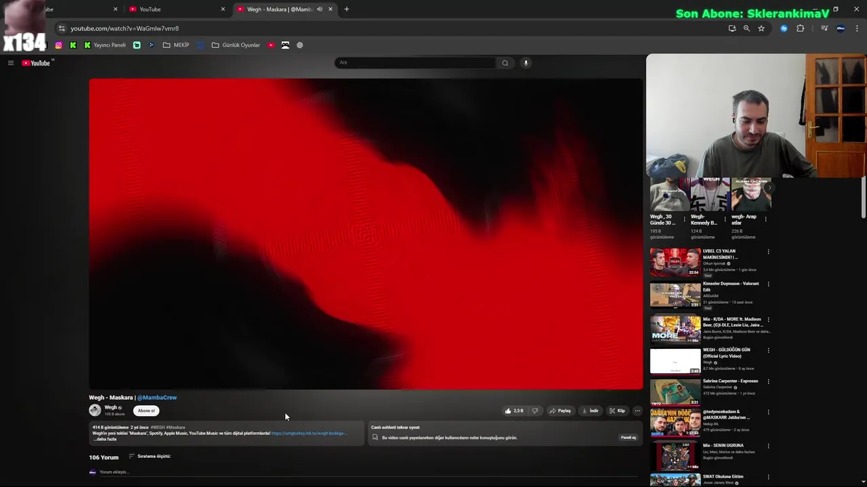Open the Extensions puzzle icon
867x487 pixels.
tap(801, 28)
